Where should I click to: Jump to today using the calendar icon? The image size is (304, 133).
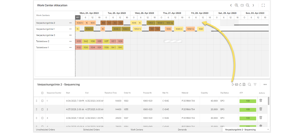(x=242, y=5)
